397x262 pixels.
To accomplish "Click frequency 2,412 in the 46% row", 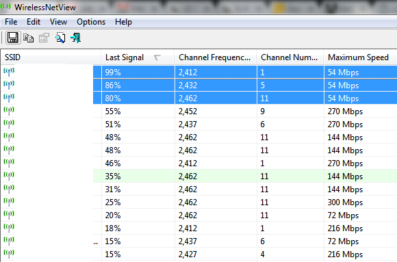I will pos(188,163).
